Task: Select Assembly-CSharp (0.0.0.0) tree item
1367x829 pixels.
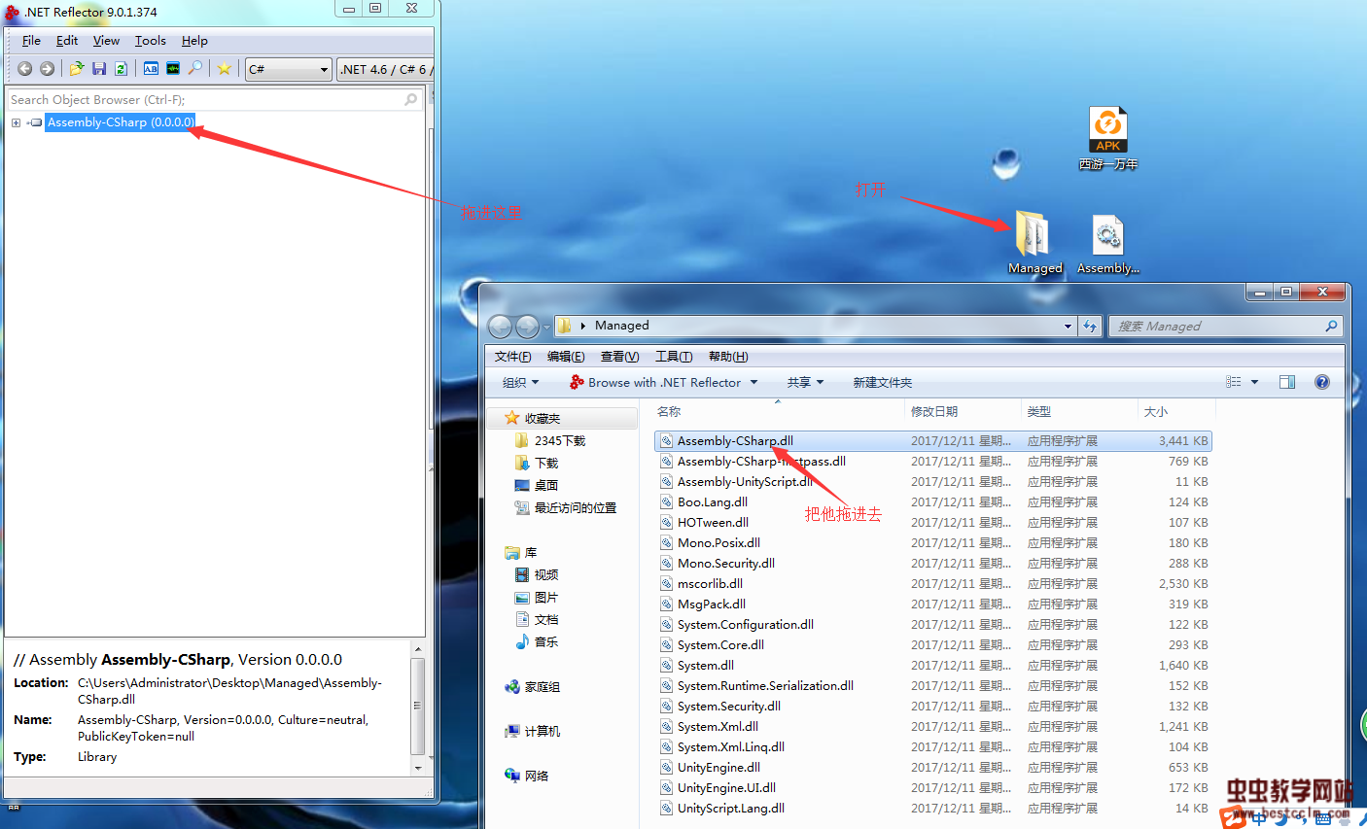Action: point(121,122)
